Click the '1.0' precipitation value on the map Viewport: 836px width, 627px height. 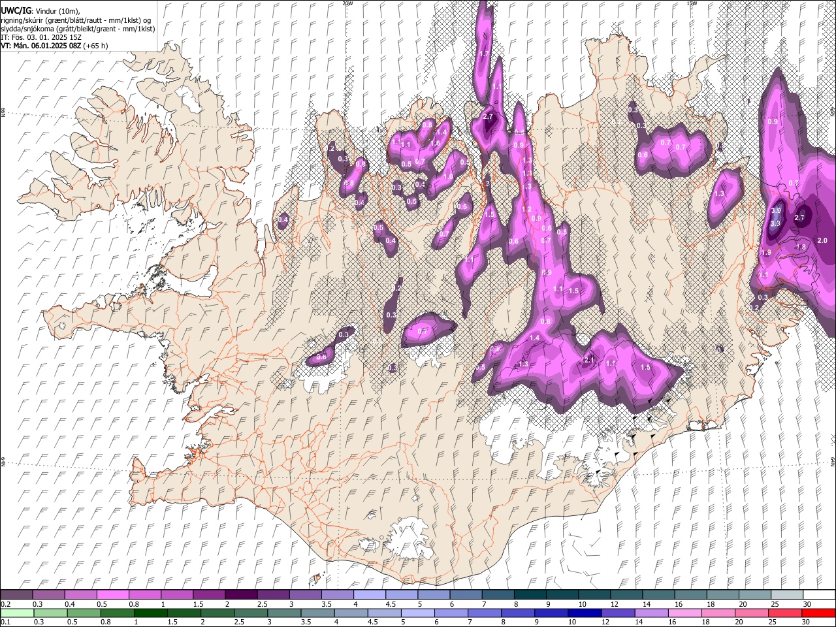coord(448,177)
